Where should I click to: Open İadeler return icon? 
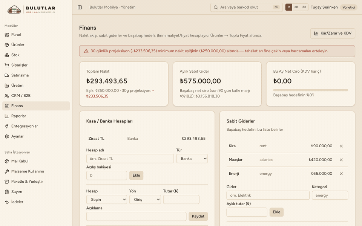pos(7,202)
